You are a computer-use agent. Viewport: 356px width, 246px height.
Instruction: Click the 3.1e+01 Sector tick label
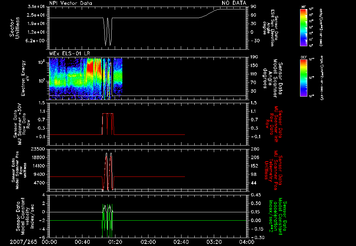pyautogui.click(x=36, y=7)
